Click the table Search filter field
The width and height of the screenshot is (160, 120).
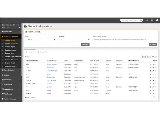[x=33, y=57]
